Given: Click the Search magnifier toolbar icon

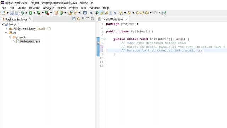Looking at the screenshot, I should (x=91, y=13).
